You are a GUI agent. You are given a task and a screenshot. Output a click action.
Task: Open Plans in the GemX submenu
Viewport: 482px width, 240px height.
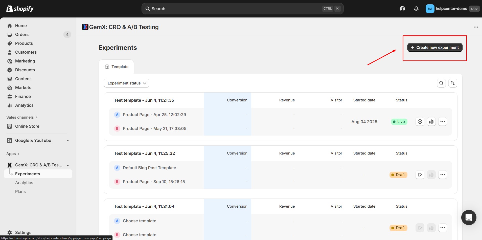20,191
